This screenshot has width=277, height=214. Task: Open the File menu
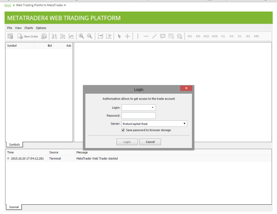(x=10, y=28)
